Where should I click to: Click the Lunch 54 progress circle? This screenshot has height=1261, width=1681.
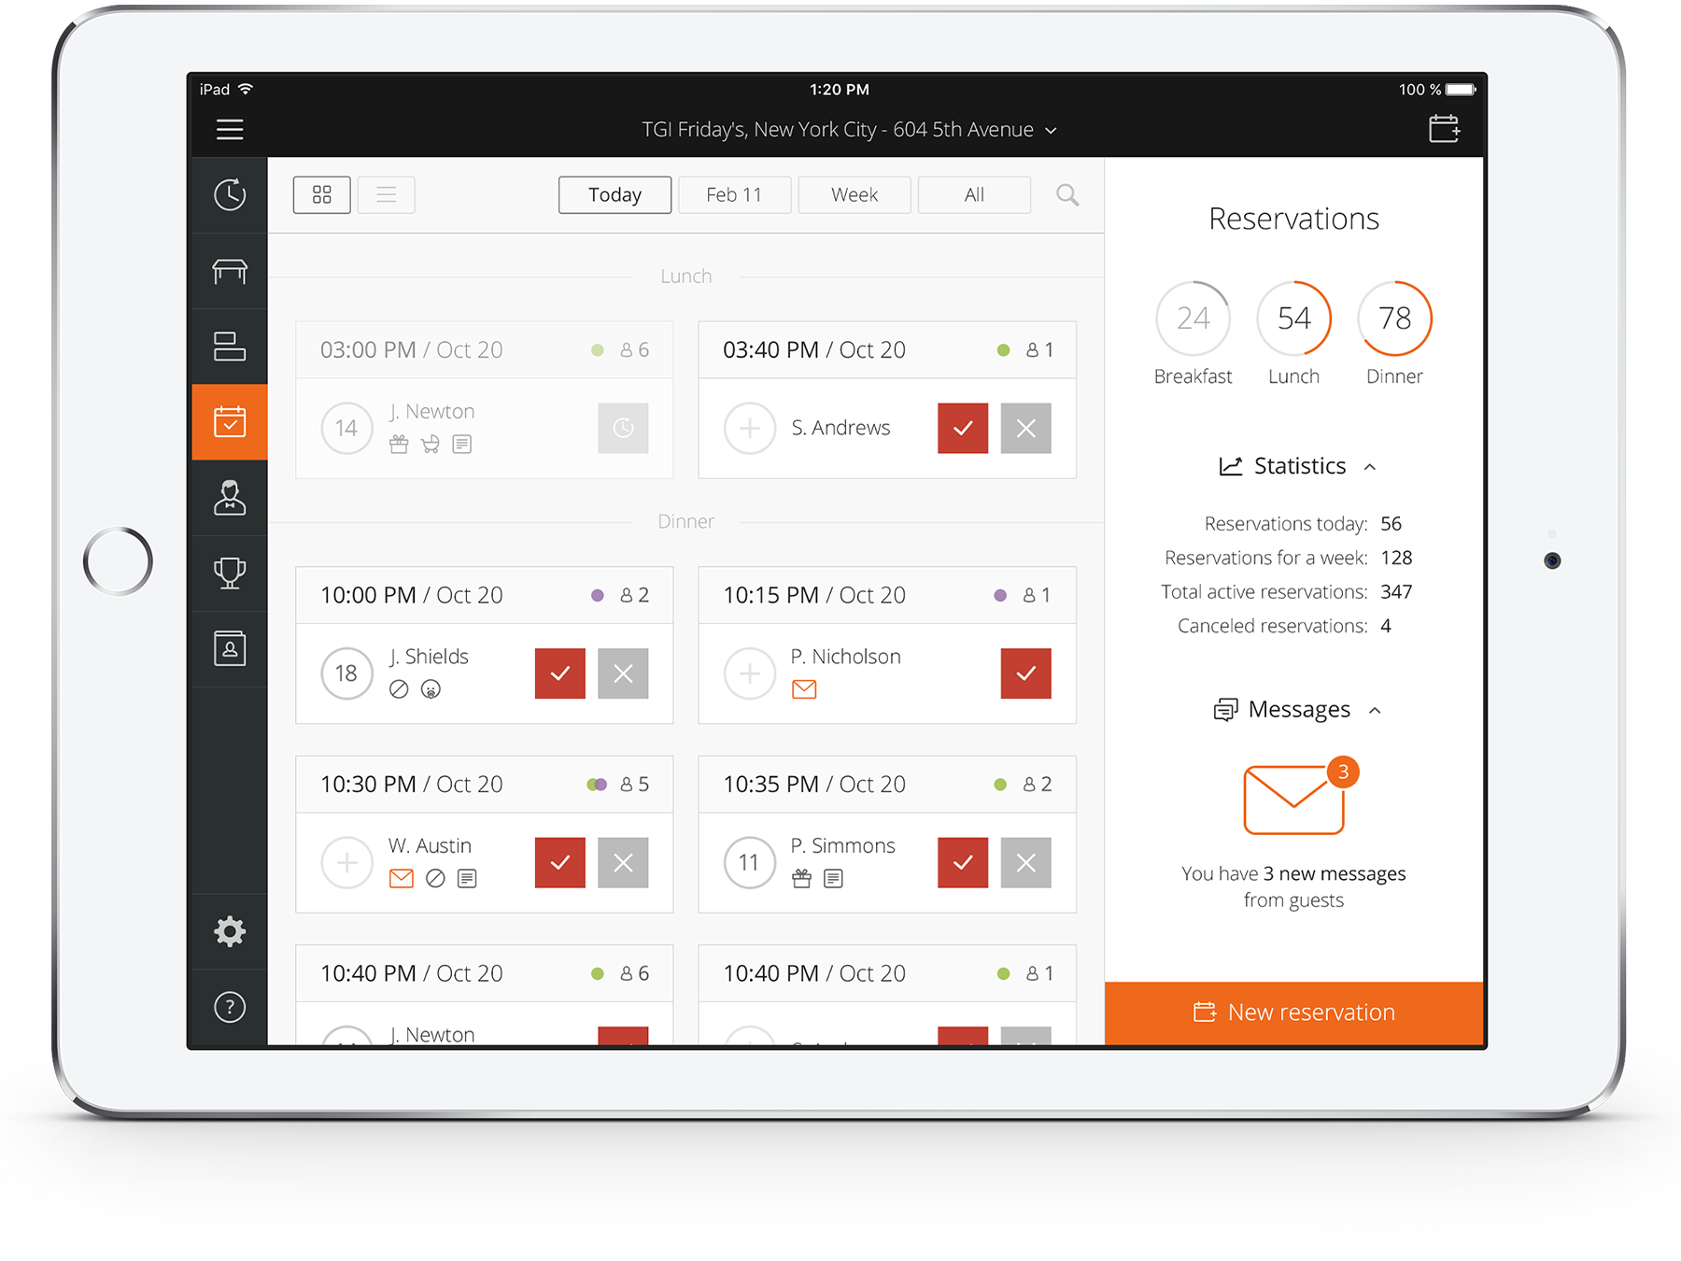point(1294,319)
